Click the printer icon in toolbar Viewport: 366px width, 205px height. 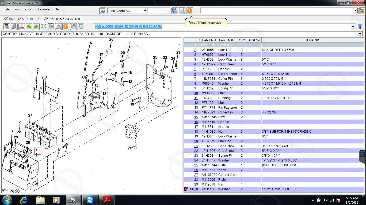(22, 26)
